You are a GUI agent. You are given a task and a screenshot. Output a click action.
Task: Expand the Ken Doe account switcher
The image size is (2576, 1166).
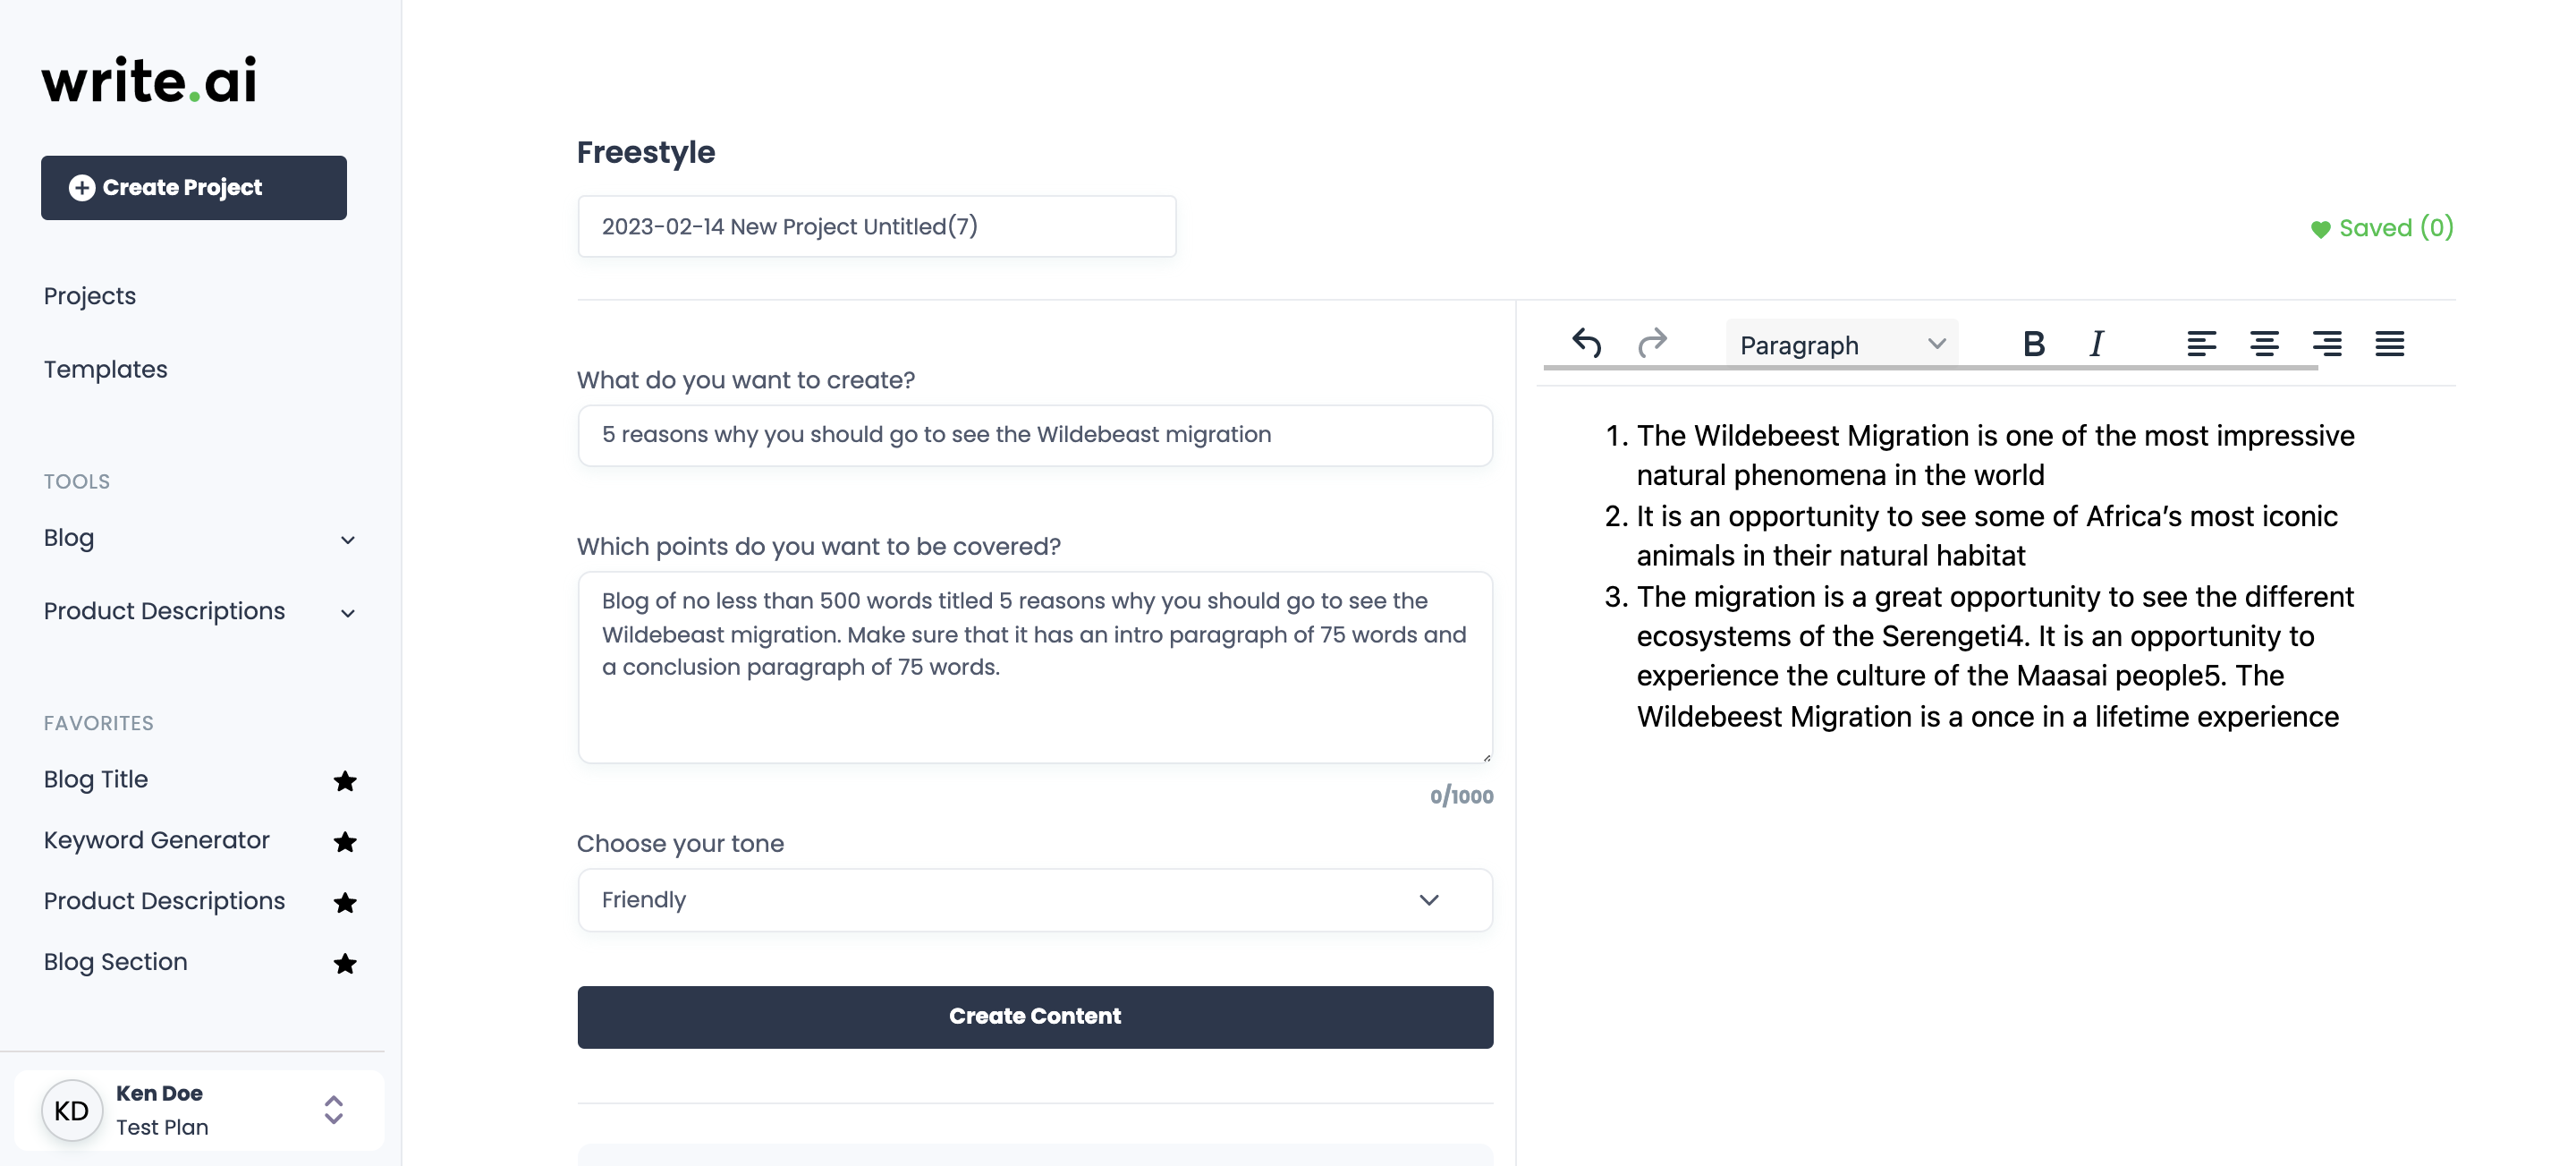click(333, 1110)
